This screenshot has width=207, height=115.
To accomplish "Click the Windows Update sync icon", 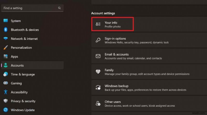I will [5, 110].
